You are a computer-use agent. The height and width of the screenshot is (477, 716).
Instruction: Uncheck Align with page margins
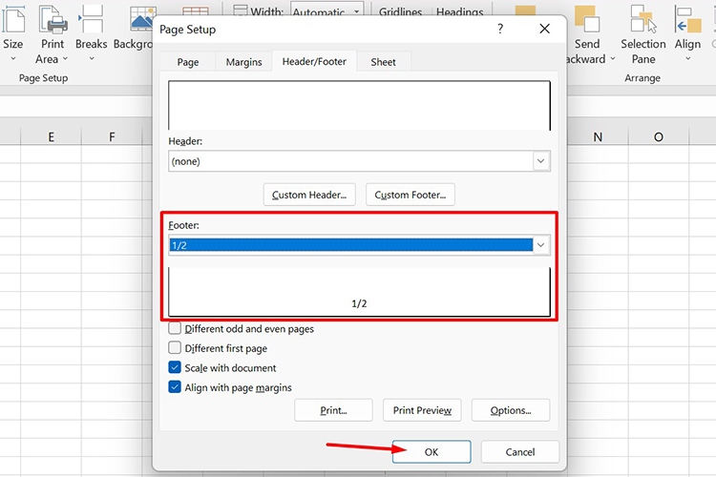click(x=175, y=387)
